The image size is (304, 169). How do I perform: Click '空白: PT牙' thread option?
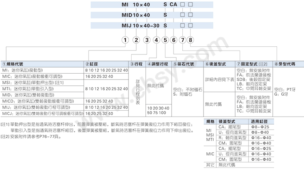(x=285, y=90)
